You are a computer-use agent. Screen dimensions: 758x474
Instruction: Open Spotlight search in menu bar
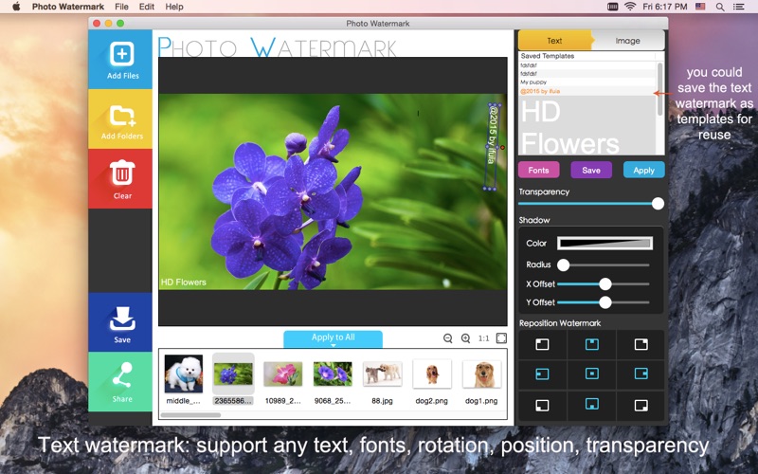click(720, 7)
